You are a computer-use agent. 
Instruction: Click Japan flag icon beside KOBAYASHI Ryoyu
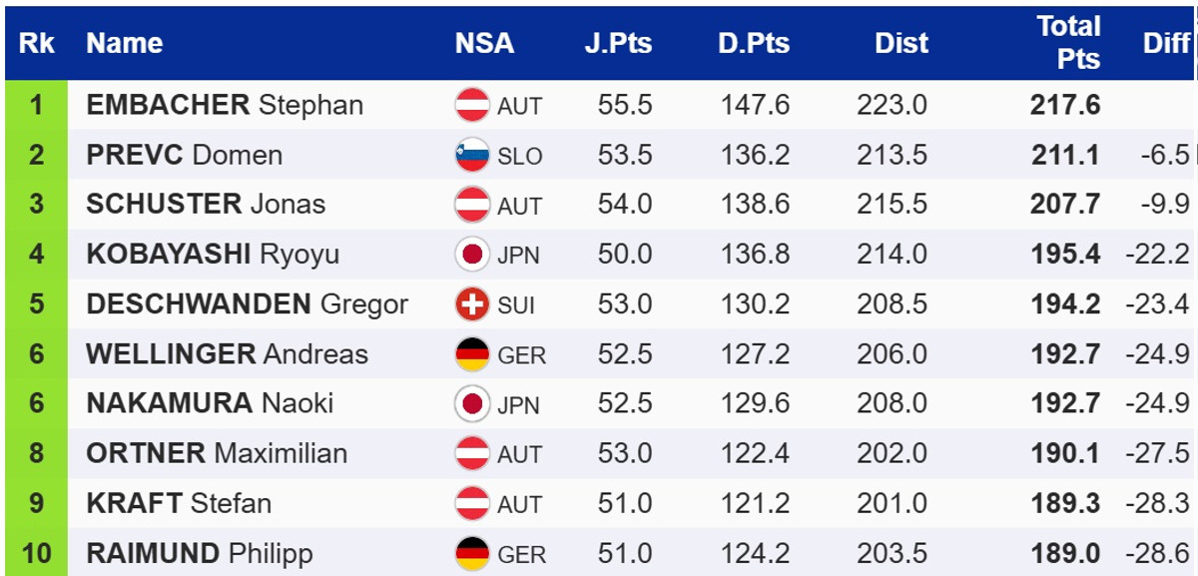(x=472, y=255)
